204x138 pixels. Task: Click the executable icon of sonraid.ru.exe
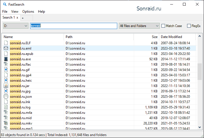pos(6,59)
